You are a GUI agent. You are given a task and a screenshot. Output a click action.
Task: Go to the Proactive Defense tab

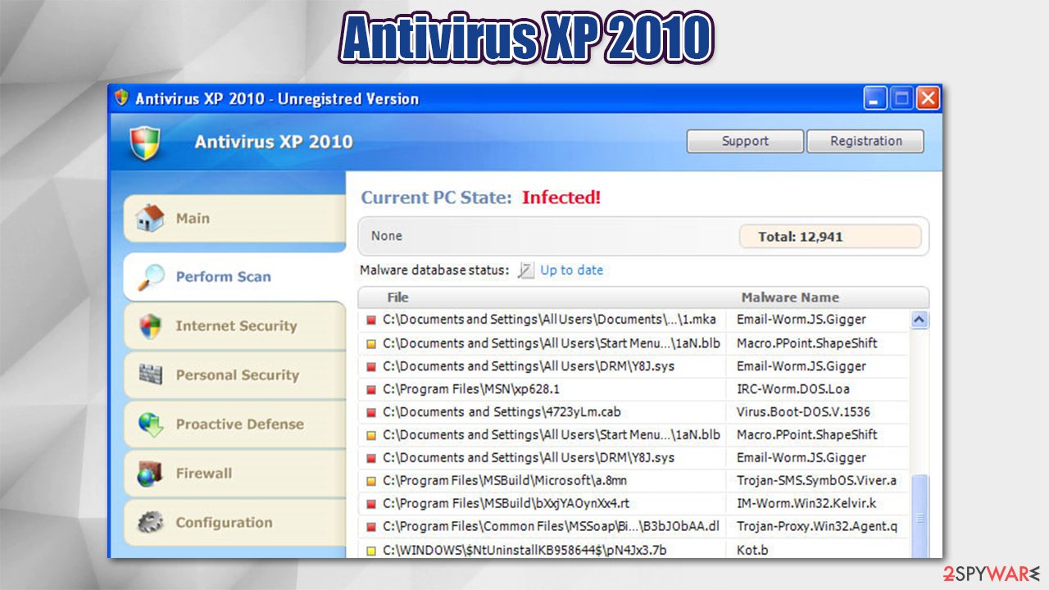point(234,424)
